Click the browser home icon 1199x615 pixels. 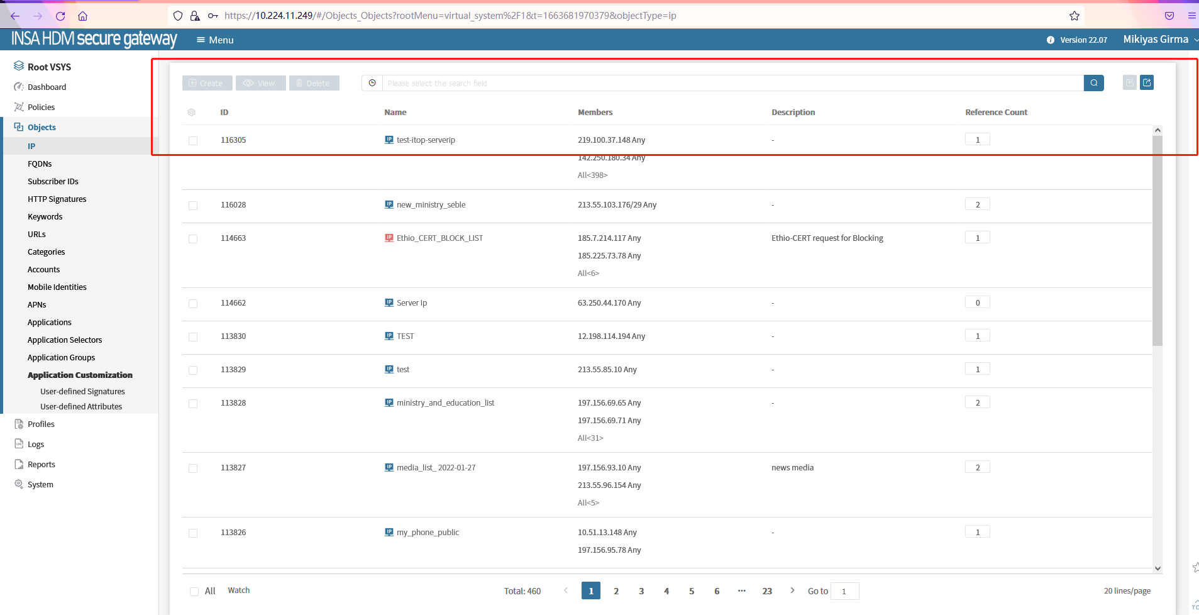[x=82, y=16]
